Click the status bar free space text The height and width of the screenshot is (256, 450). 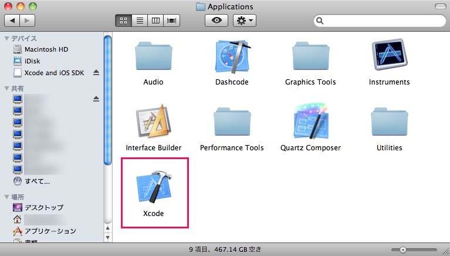pos(225,250)
